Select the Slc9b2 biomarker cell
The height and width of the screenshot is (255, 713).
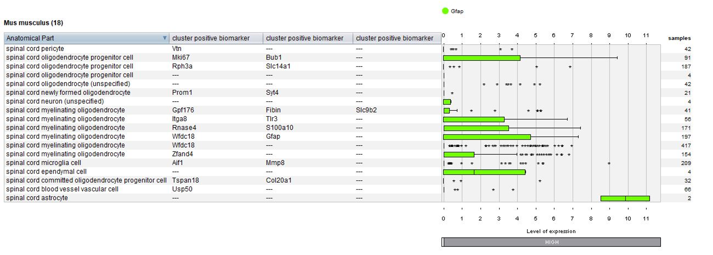[x=366, y=110]
